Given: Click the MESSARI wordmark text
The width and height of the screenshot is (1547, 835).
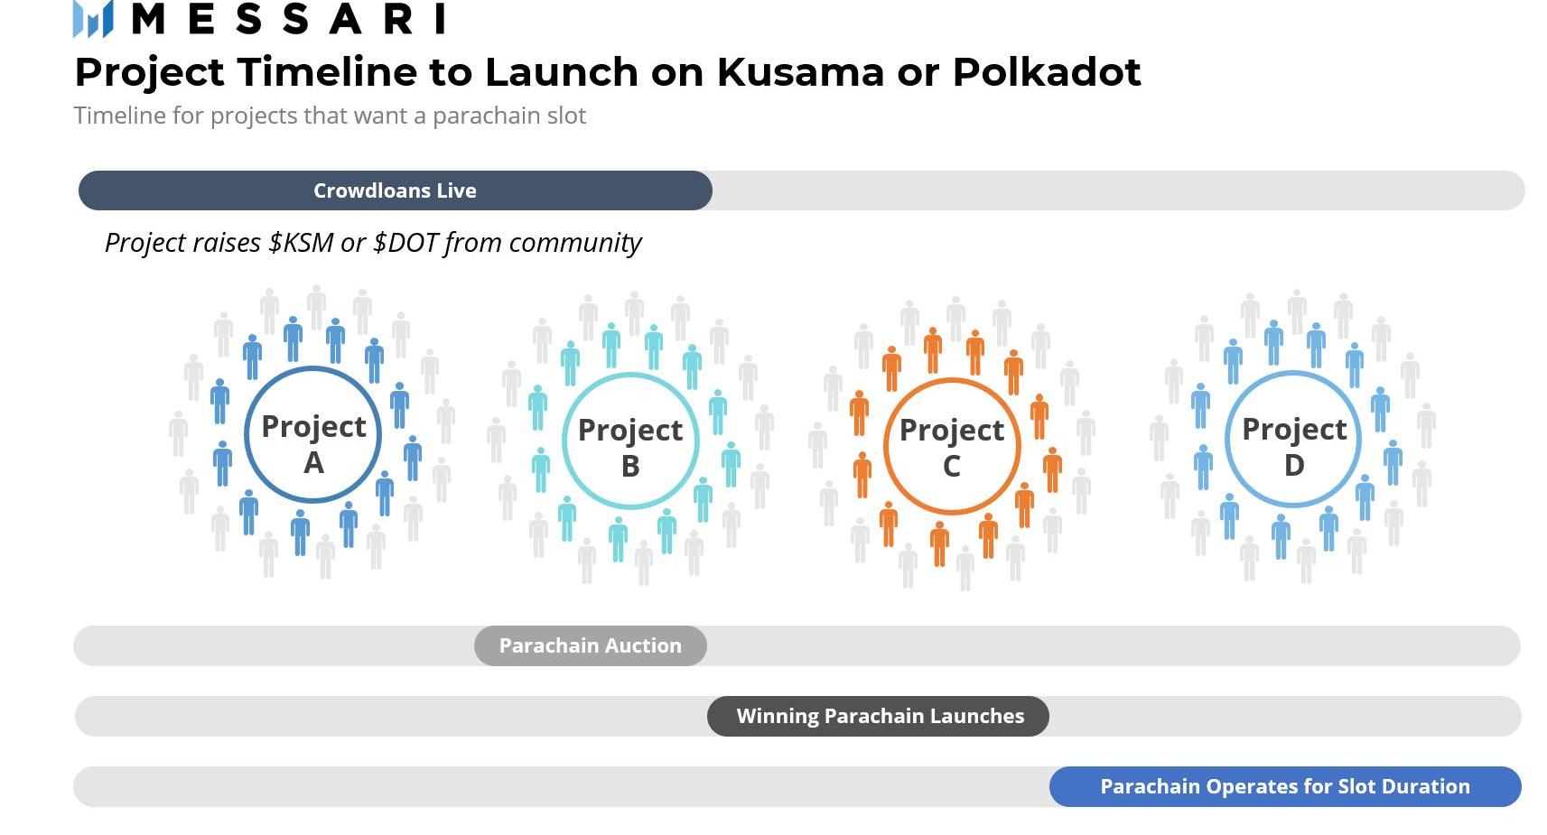Looking at the screenshot, I should coord(289,19).
